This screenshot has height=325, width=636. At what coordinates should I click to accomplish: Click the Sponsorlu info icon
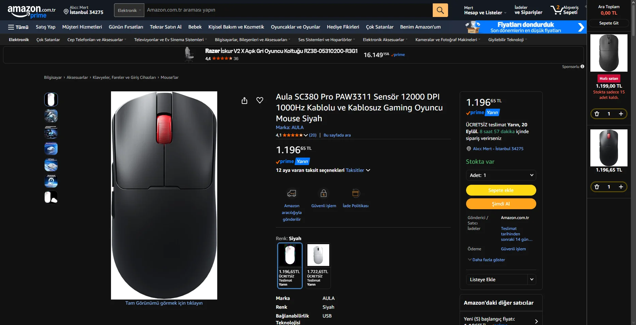583,67
